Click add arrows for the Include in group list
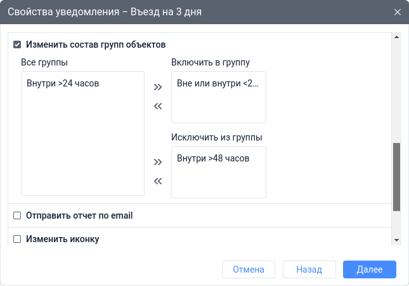Screen dimensions: 409x286 158,88
